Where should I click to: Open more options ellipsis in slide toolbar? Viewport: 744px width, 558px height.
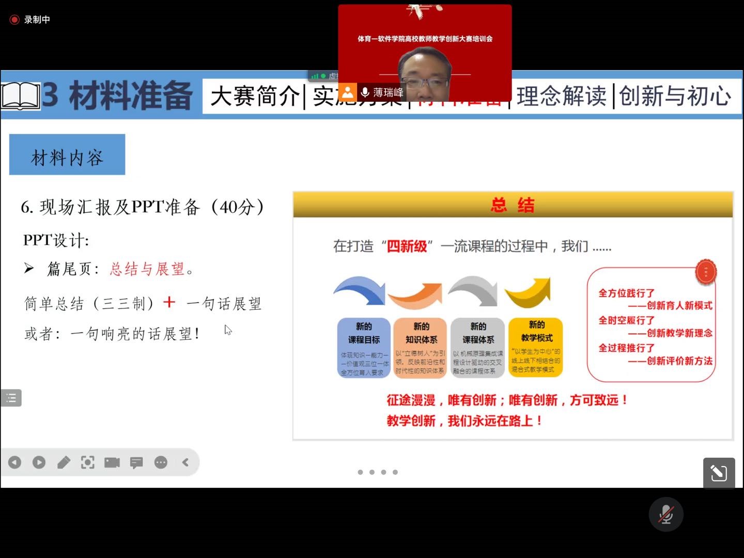(x=161, y=462)
